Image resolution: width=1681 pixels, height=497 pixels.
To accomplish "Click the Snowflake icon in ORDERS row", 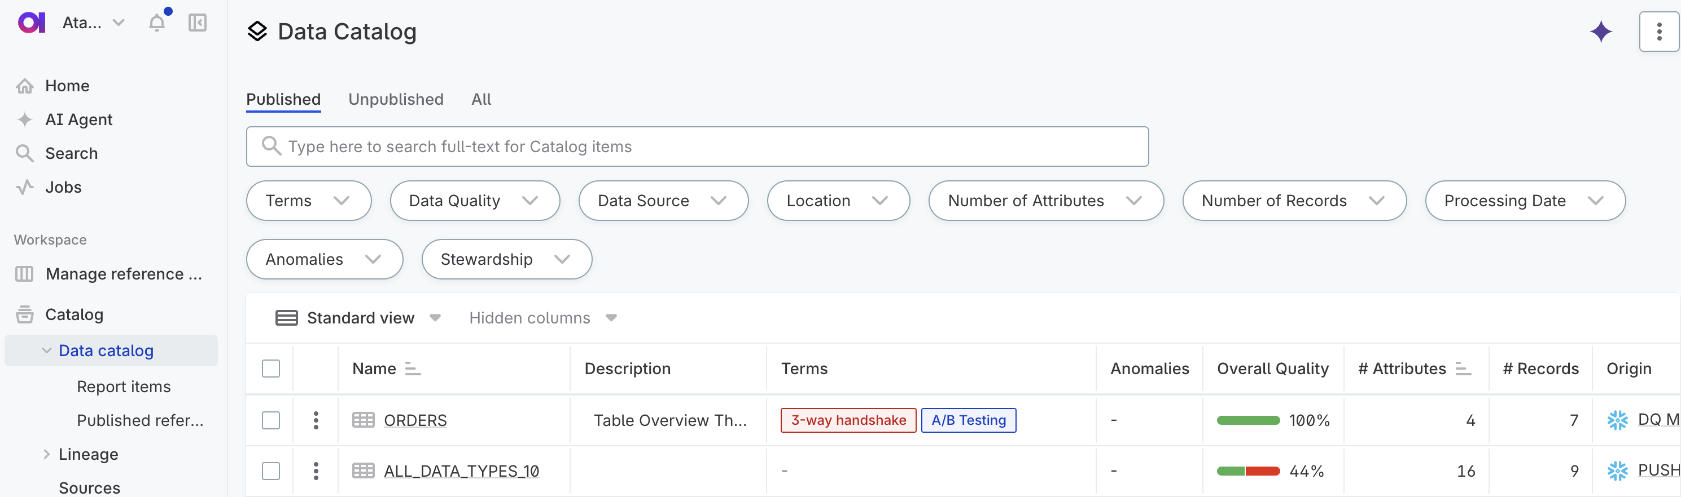I will click(x=1618, y=420).
